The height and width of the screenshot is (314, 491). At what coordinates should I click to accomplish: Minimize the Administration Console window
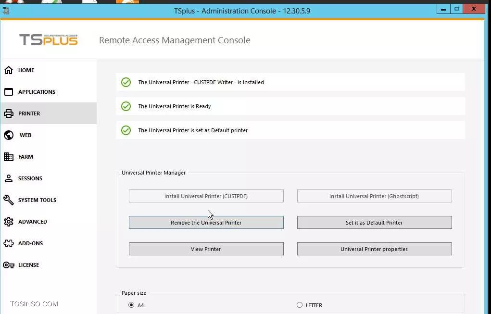point(443,9)
